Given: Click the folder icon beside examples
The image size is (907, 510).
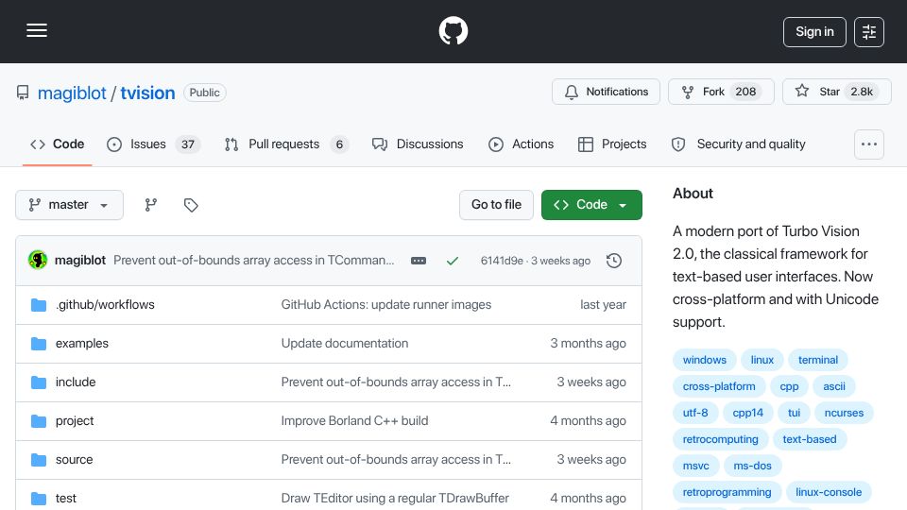Looking at the screenshot, I should pyautogui.click(x=39, y=344).
